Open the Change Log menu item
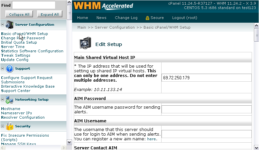The image size is (259, 150). (126, 18)
